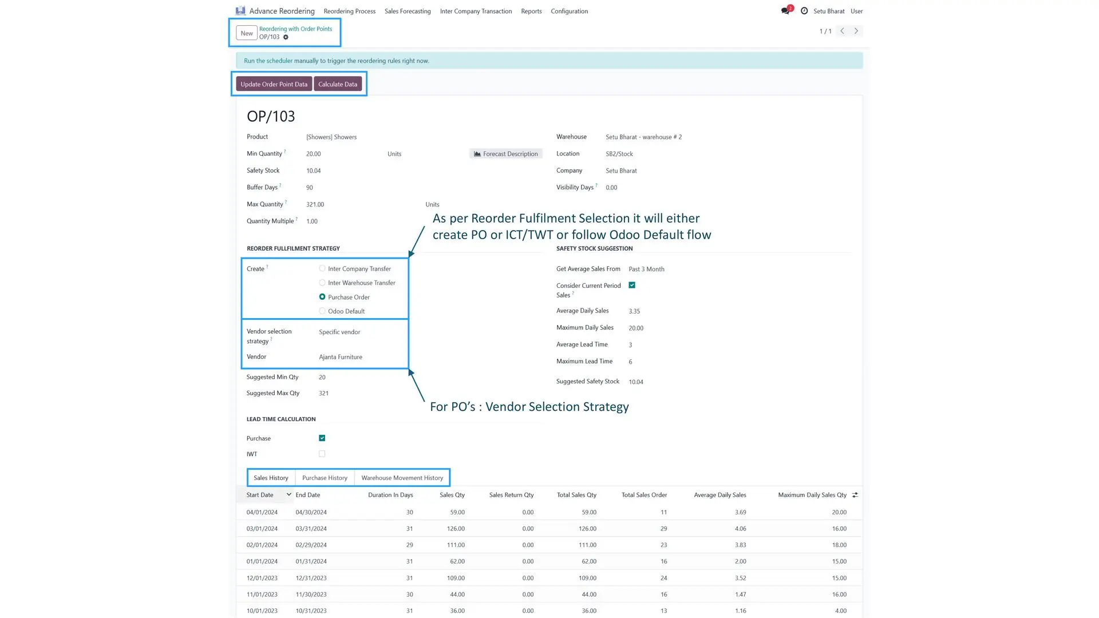Image resolution: width=1099 pixels, height=618 pixels.
Task: Toggle the Consider Current Period Sales checkbox
Action: click(x=632, y=285)
